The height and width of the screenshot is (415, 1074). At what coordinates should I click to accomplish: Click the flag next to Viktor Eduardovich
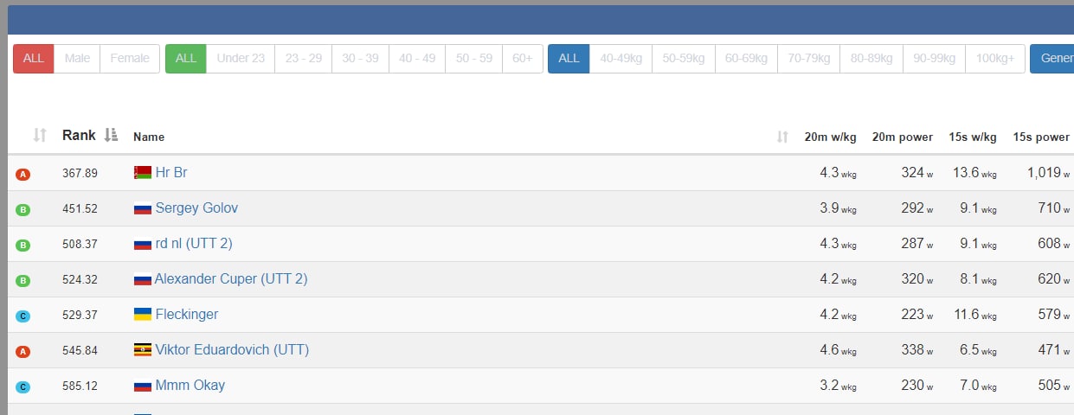(x=143, y=350)
